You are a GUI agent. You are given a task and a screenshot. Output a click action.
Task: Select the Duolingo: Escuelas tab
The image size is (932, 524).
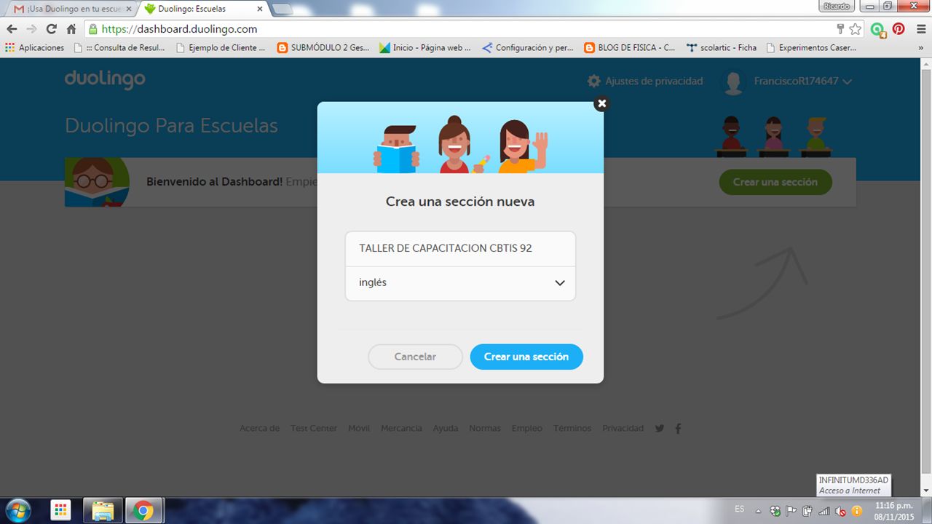tap(204, 9)
